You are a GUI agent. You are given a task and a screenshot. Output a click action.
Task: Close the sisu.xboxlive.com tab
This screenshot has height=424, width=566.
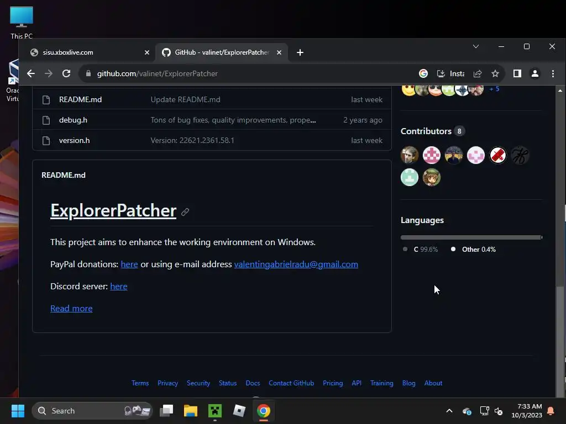147,52
